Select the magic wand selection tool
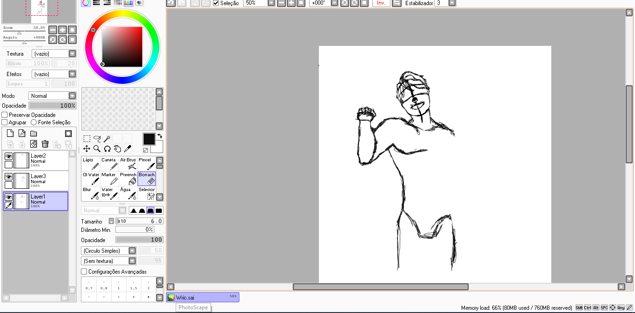This screenshot has width=635, height=313. 107,139
